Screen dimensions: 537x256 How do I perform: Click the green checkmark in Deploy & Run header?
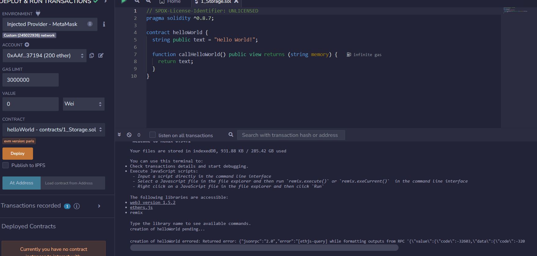click(96, 2)
